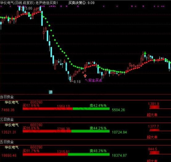Click the red 超大单 bar under 944.5

pyautogui.click(x=154, y=153)
